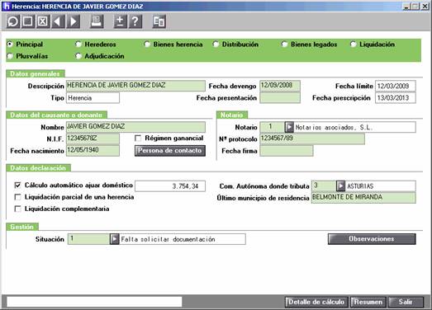Click the refresh/search toolbar icon
432x310 pixels.
click(x=12, y=21)
